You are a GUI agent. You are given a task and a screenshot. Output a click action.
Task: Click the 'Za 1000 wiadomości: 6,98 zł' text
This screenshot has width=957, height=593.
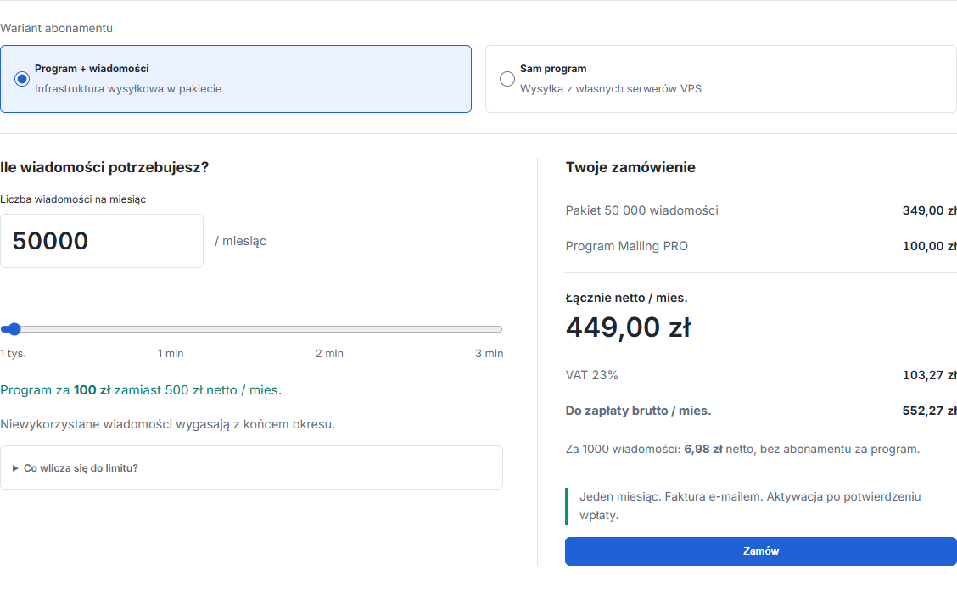(x=742, y=449)
